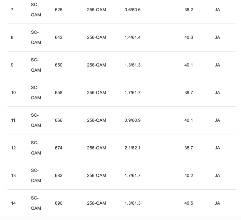Click the frequency value 642
This screenshot has width=241, height=220.
coord(58,38)
